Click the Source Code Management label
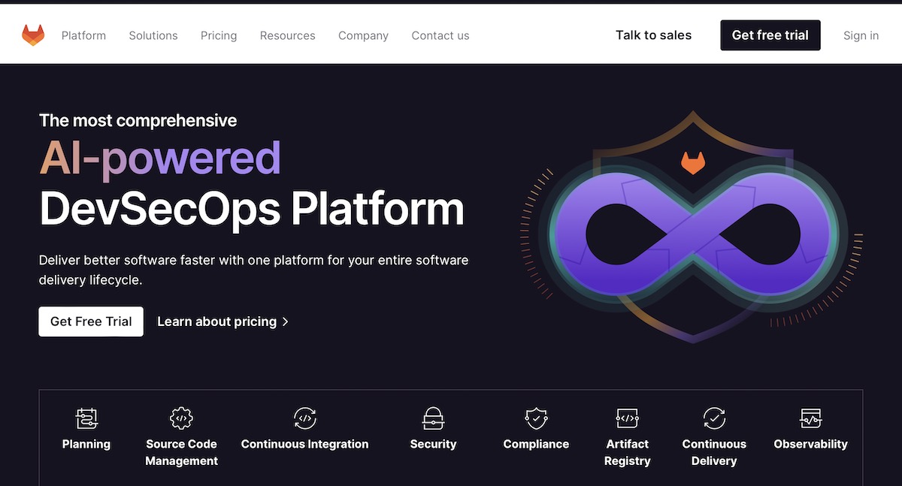Viewport: 902px width, 486px height. tap(181, 452)
